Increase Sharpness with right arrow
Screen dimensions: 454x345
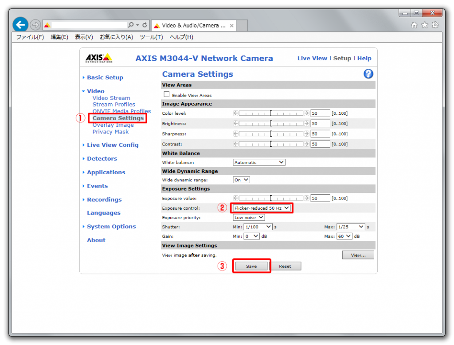306,133
